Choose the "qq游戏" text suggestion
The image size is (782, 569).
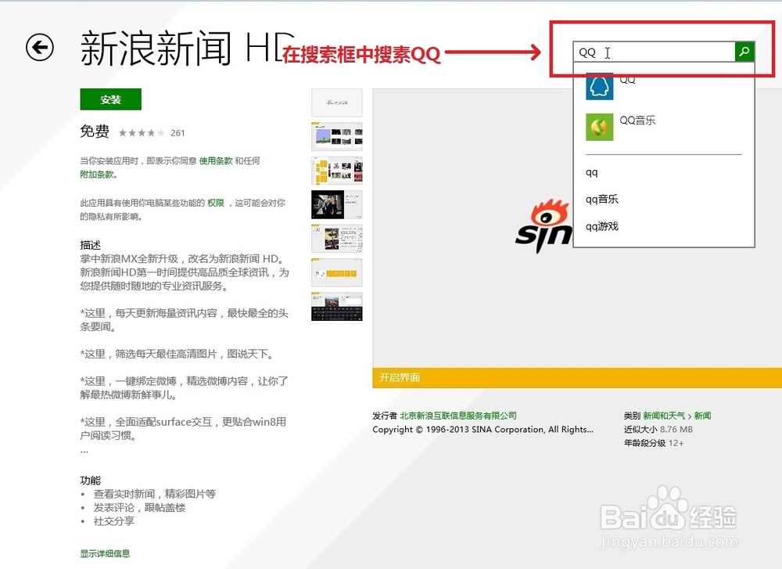click(x=601, y=227)
